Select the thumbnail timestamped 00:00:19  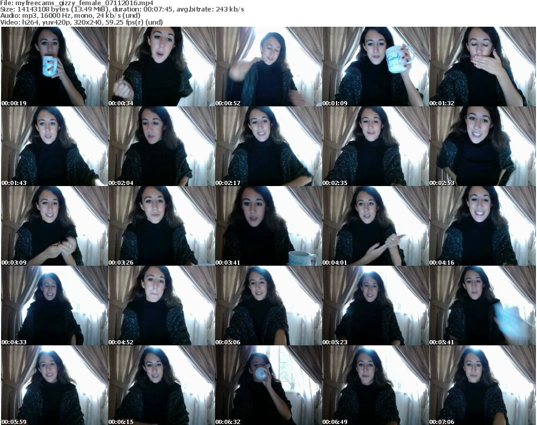point(55,67)
